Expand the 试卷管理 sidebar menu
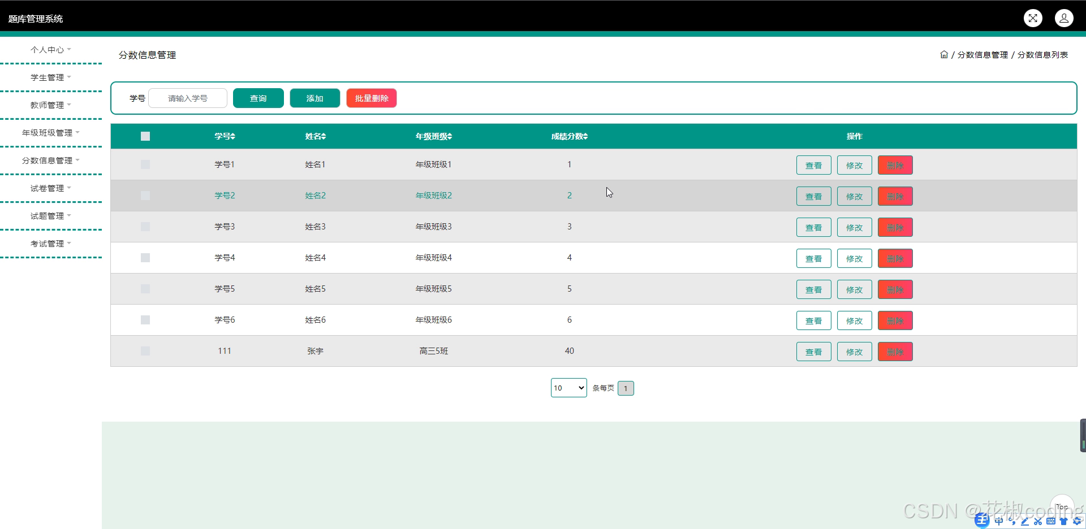 click(x=51, y=188)
